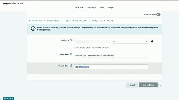Open the Product ID help icon
The height and width of the screenshot is (100, 179).
pyautogui.click(x=71, y=40)
